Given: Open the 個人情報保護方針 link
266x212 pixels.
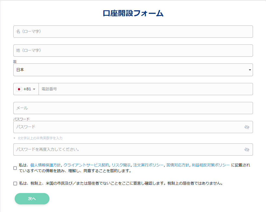Looking at the screenshot, I should [x=45, y=165].
